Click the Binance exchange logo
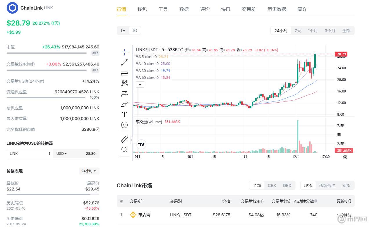The width and height of the screenshot is (370, 227). [x=133, y=215]
